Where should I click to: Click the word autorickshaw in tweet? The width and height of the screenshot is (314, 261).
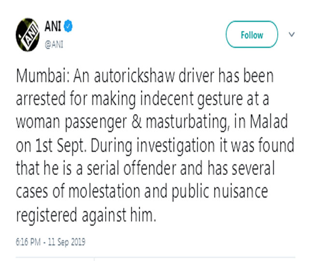pos(134,76)
